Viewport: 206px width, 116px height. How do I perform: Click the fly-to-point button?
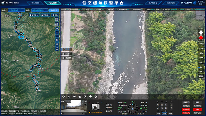(x=197, y=113)
